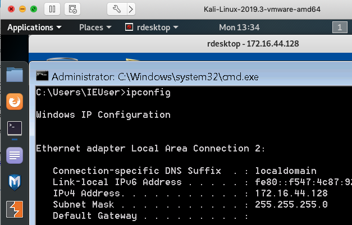Close the VMware window red button
Image resolution: width=352 pixels, height=225 pixels.
[x=11, y=9]
